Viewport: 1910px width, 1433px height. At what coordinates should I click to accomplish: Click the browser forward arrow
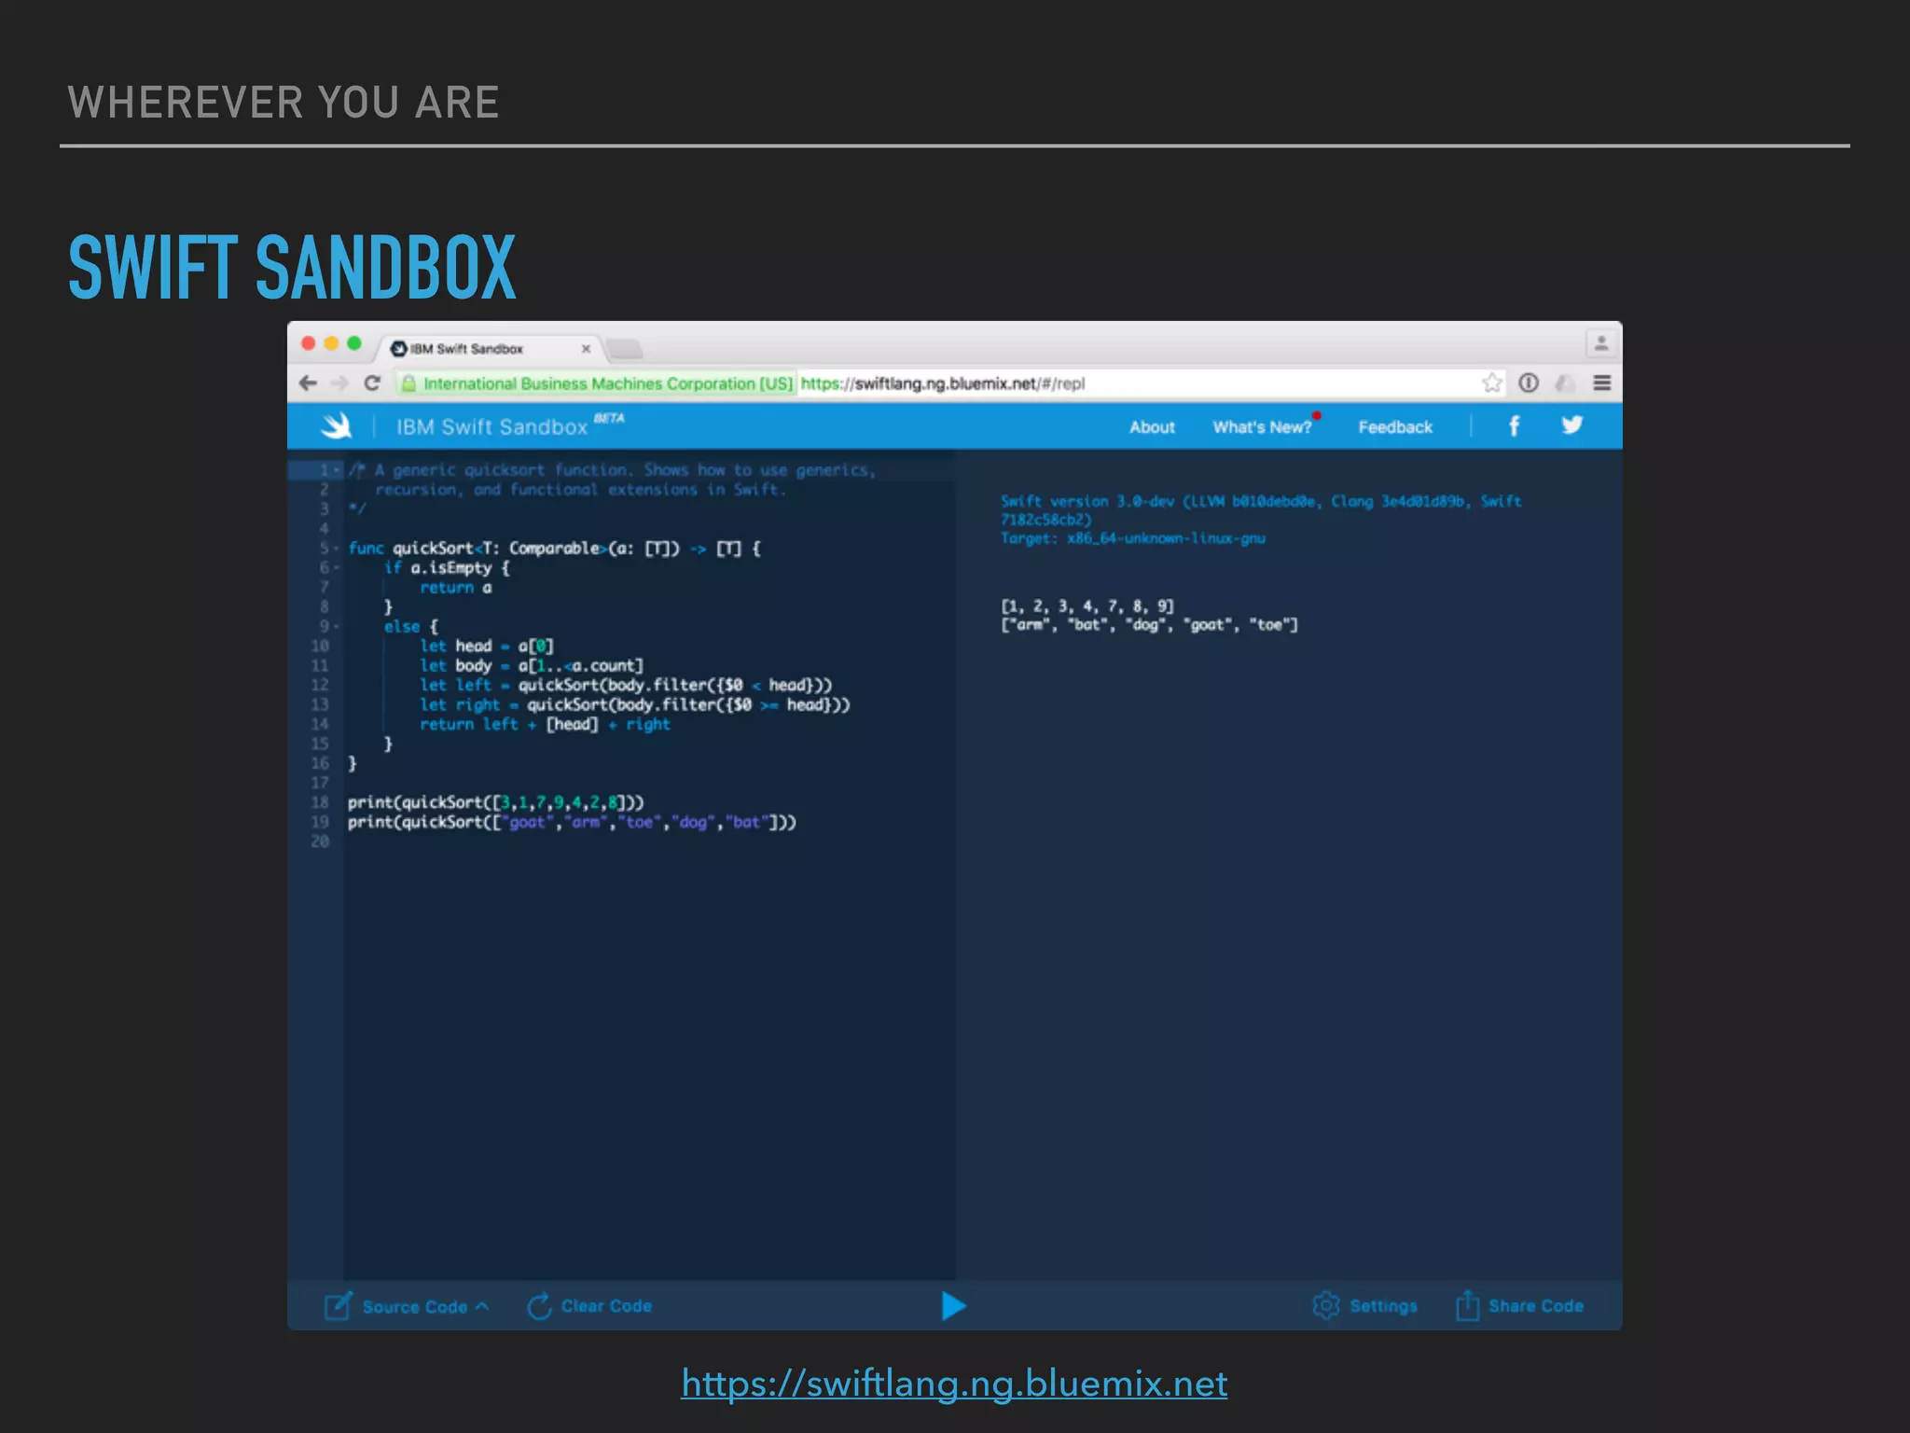339,383
